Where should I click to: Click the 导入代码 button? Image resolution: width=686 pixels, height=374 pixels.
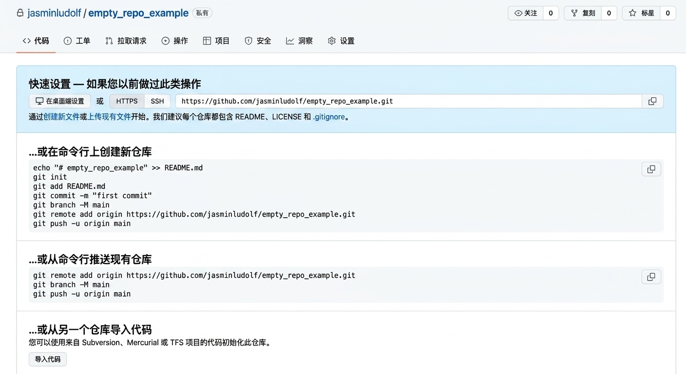coord(48,359)
